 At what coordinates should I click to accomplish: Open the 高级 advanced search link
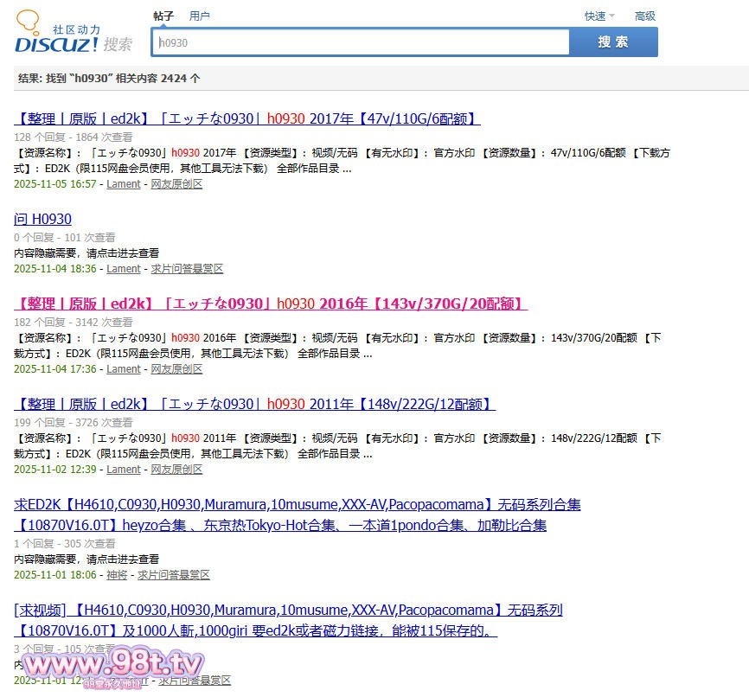click(x=644, y=16)
